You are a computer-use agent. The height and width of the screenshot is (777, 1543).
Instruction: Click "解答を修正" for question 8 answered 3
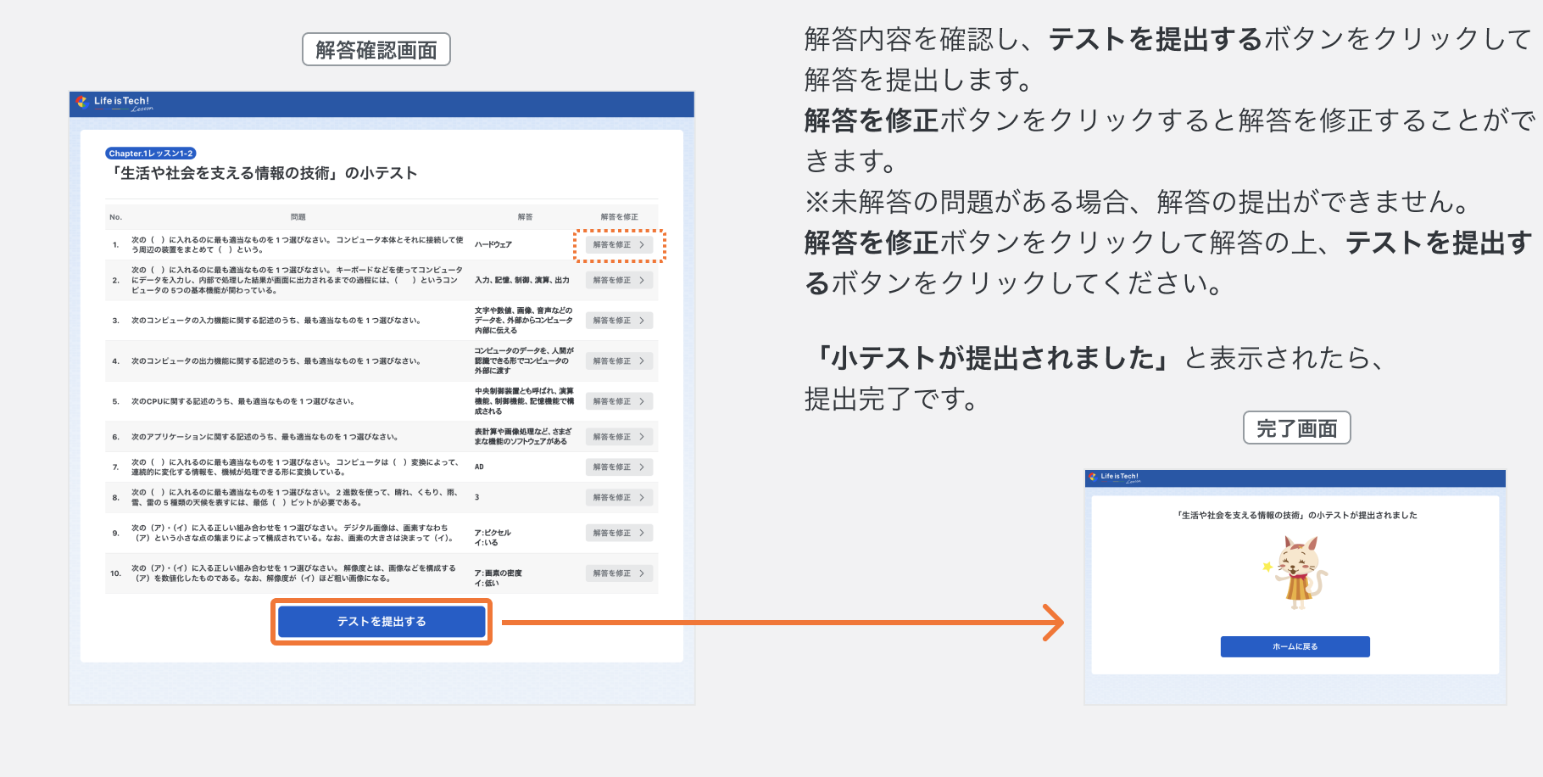point(619,498)
